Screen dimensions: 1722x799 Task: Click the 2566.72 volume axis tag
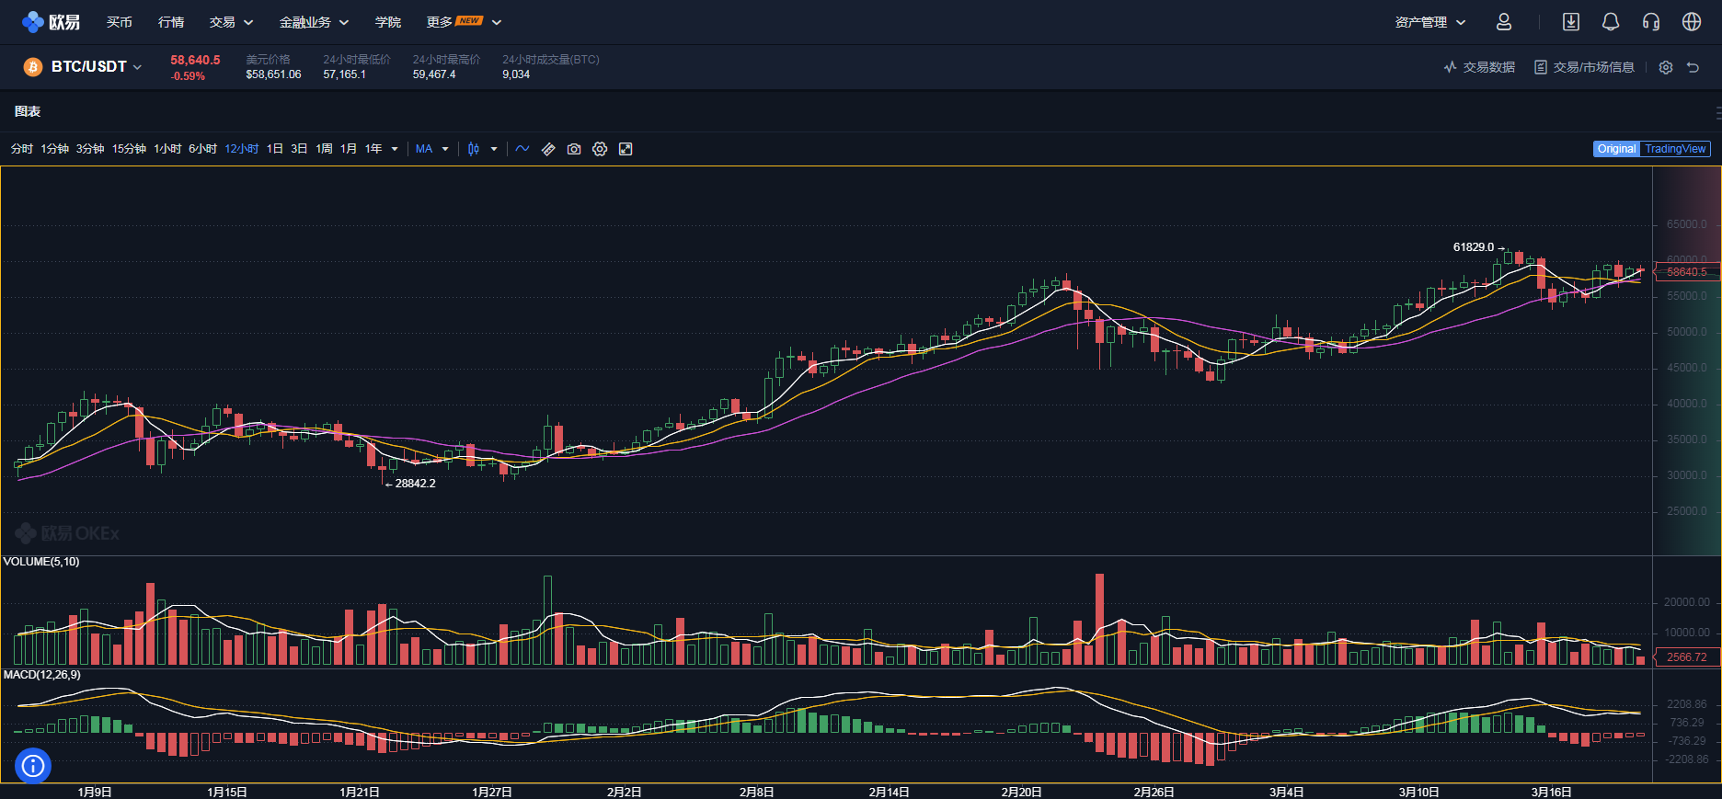(x=1686, y=657)
